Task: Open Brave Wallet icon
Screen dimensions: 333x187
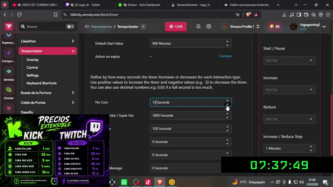Action: click(x=306, y=15)
